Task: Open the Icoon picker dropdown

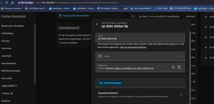Action: [140, 56]
